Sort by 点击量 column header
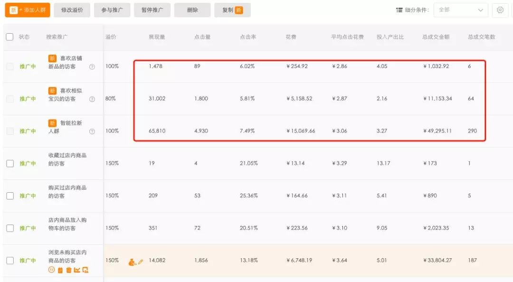The width and height of the screenshot is (513, 282). point(202,37)
